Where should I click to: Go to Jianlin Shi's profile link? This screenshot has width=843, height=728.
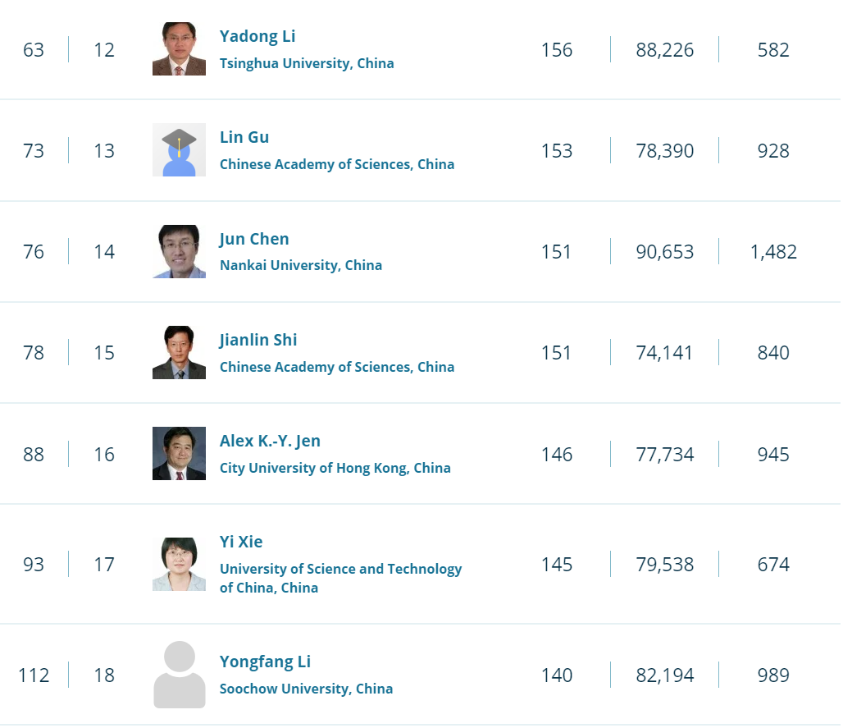point(258,340)
